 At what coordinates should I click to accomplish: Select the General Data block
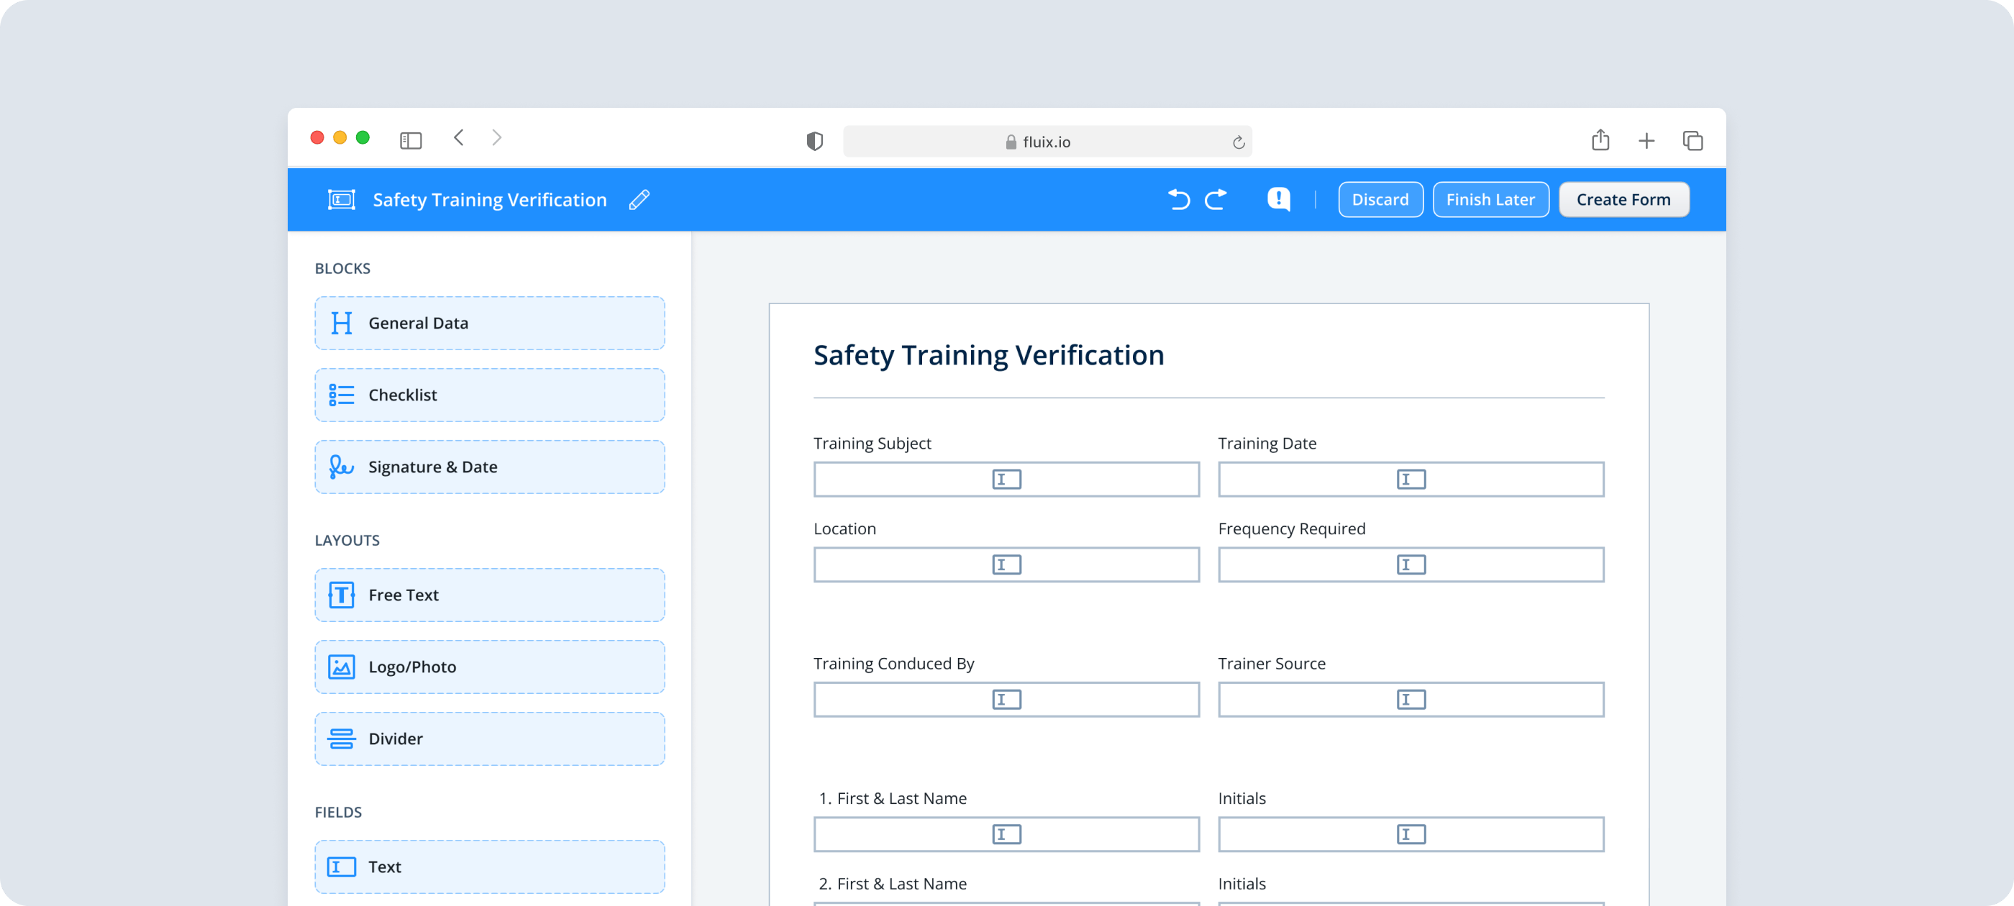tap(489, 323)
